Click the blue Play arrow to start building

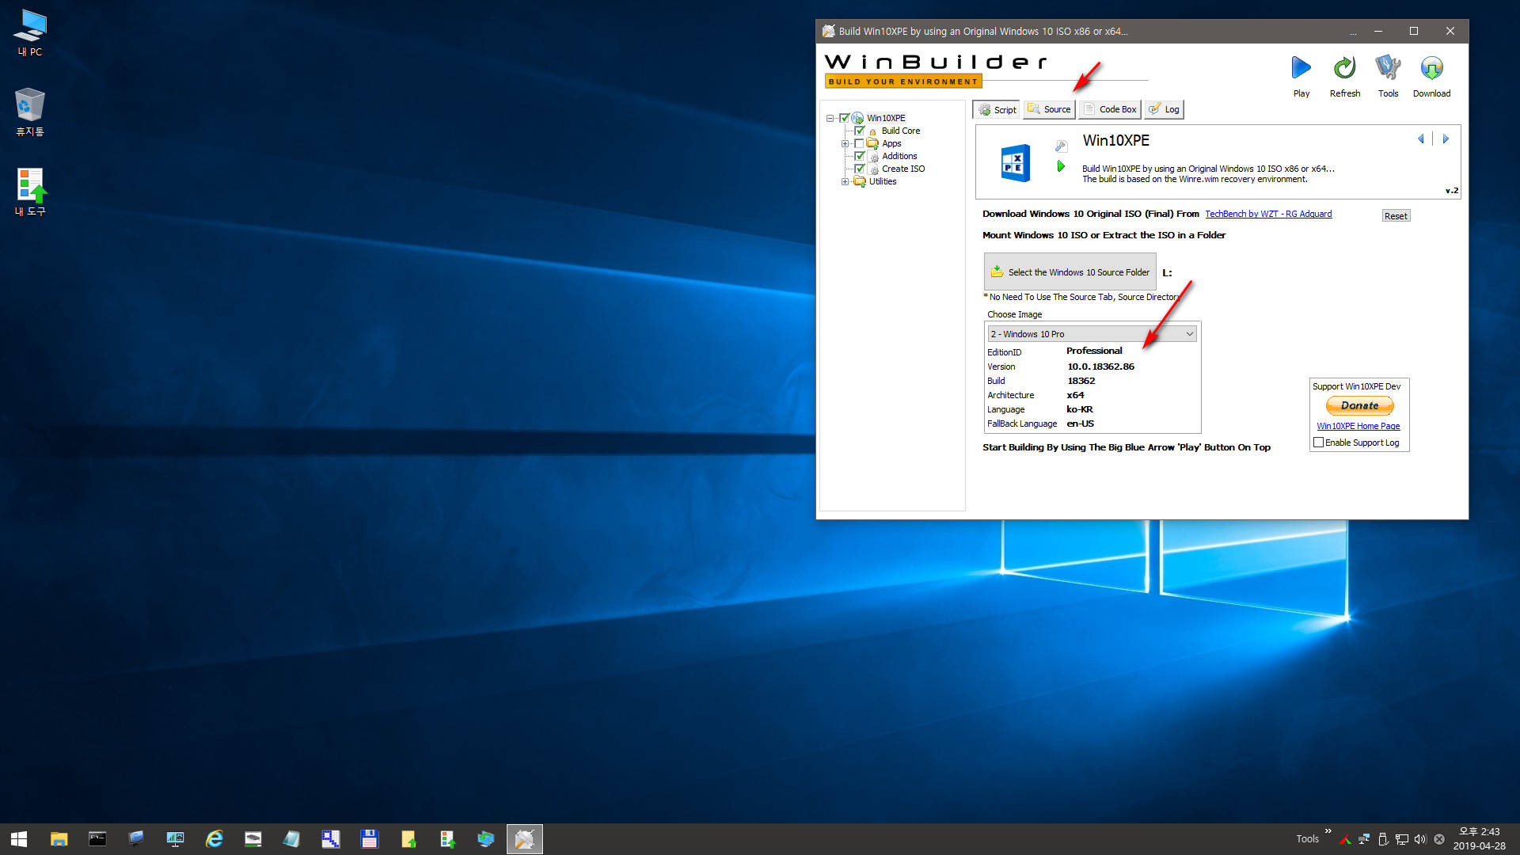(x=1301, y=68)
